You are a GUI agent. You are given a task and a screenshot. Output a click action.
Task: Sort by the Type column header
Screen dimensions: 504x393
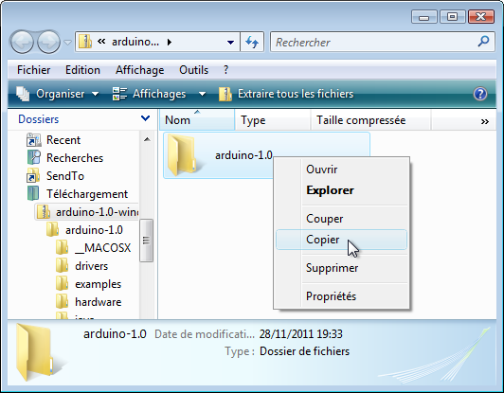pyautogui.click(x=273, y=120)
